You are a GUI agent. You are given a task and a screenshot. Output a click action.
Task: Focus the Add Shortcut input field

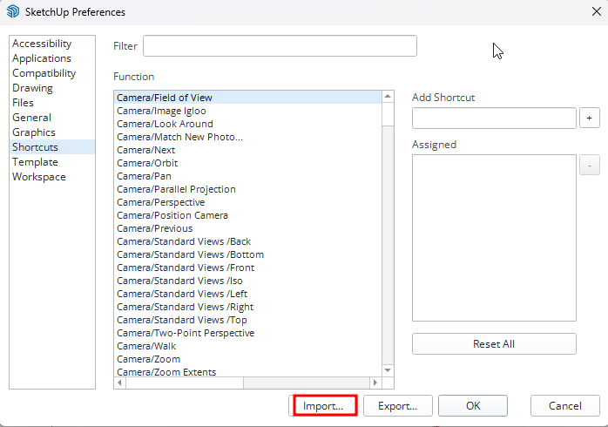[x=494, y=118]
